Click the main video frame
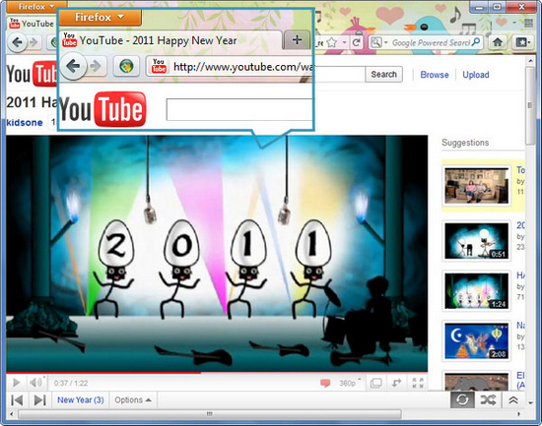The width and height of the screenshot is (542, 426). [x=217, y=254]
